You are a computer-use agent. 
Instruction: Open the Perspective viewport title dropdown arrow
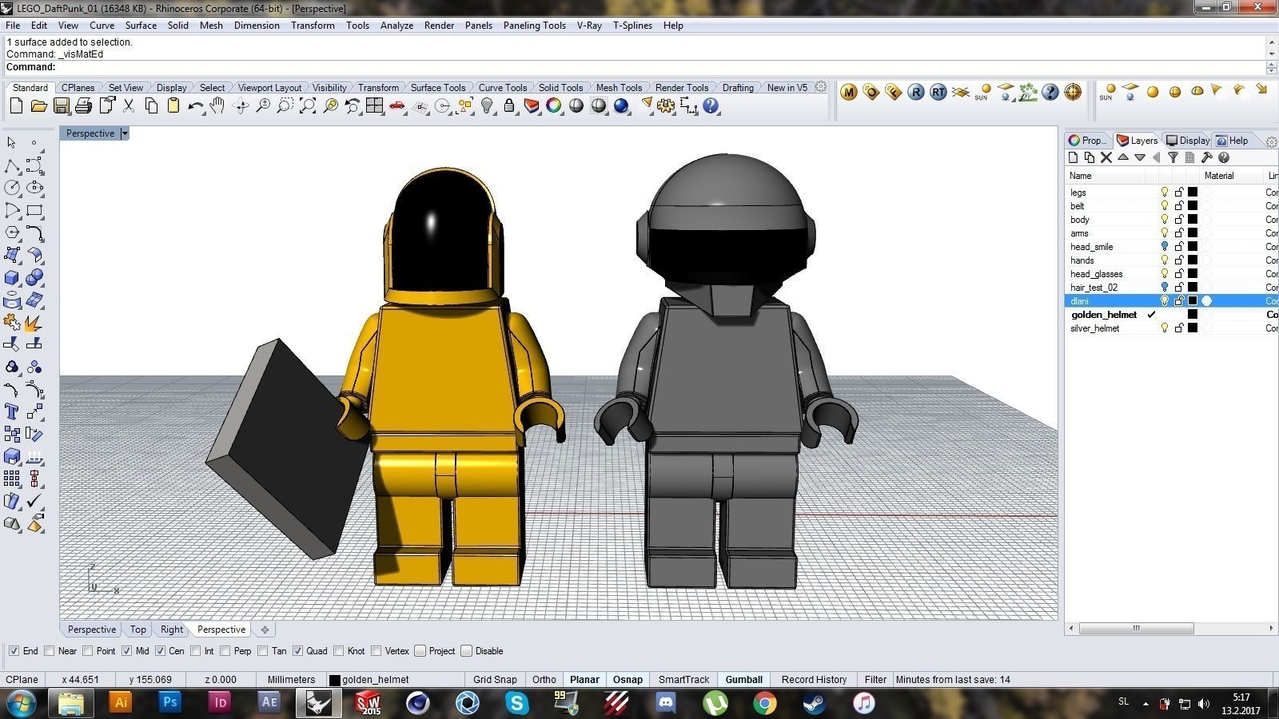125,133
